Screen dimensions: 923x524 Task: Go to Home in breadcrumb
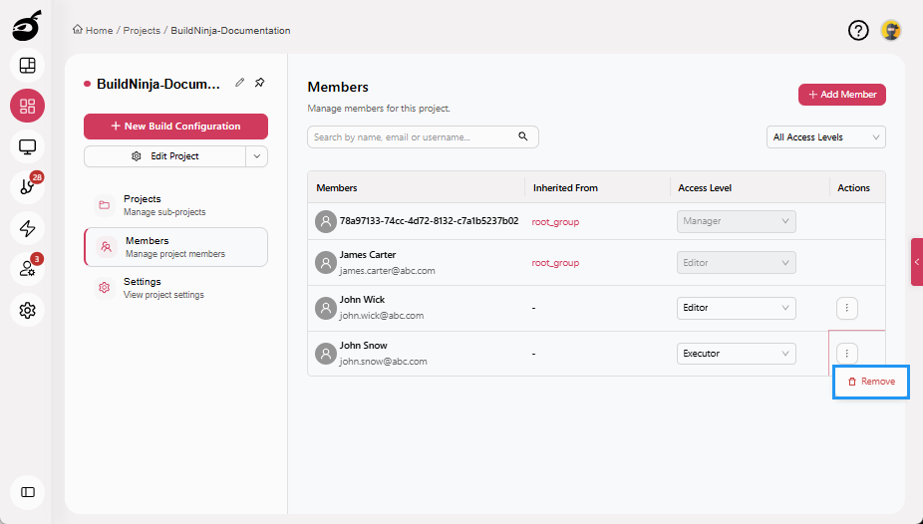coord(99,31)
